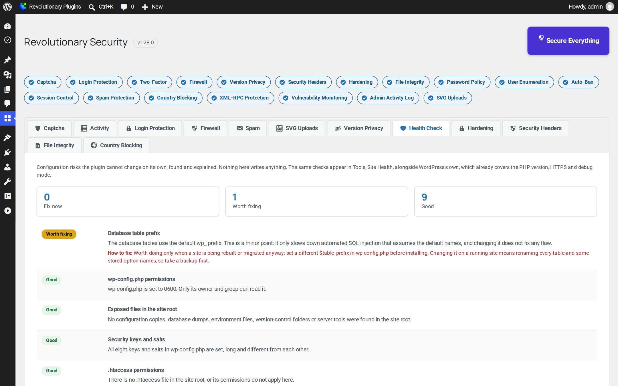
Task: Click the '1 Worth fixing' summary card
Action: pyautogui.click(x=316, y=202)
